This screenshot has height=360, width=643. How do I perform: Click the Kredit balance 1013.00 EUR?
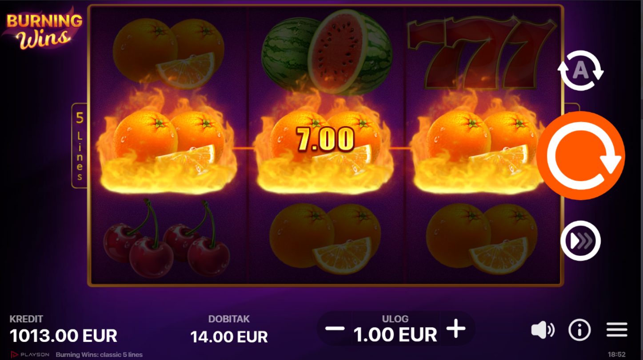(x=64, y=335)
